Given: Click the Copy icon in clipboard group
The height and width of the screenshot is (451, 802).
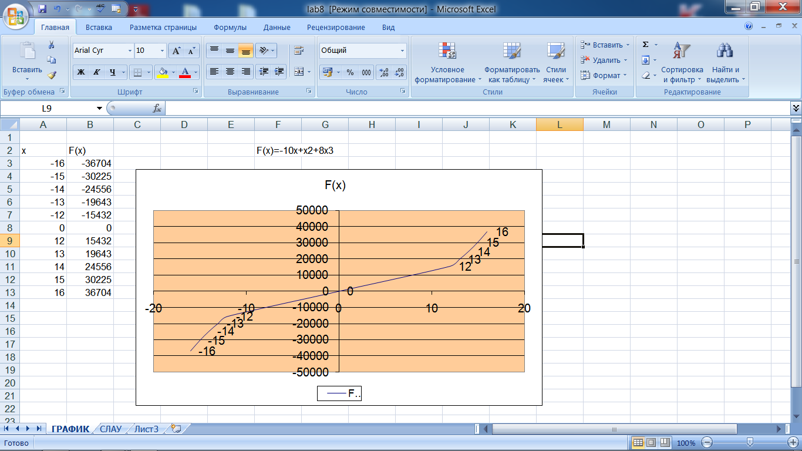Looking at the screenshot, I should pos(51,60).
